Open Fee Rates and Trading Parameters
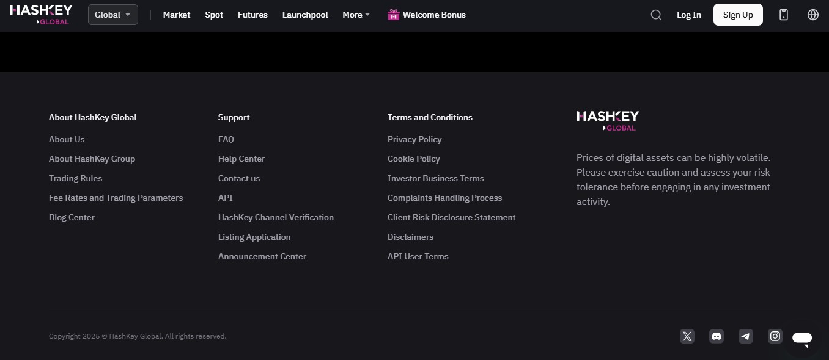The width and height of the screenshot is (829, 360). point(116,198)
